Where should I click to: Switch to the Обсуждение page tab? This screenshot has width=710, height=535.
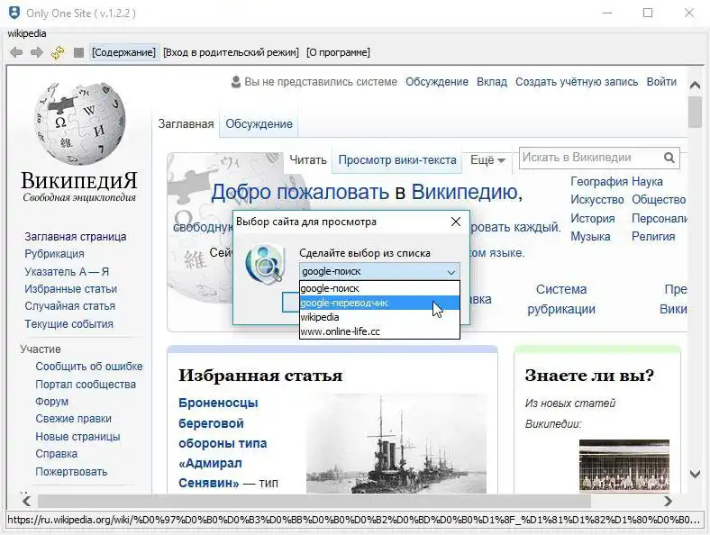[259, 124]
